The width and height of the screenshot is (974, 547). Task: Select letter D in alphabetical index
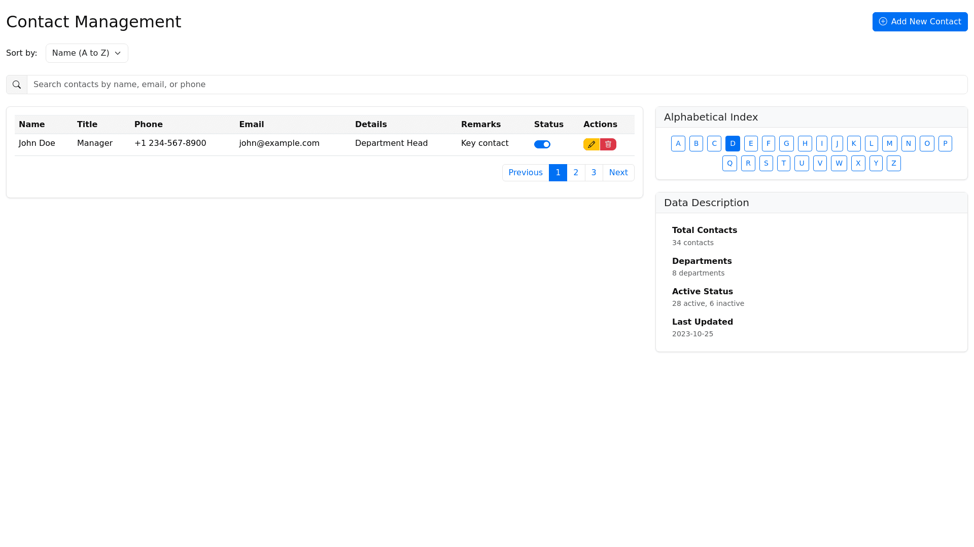pos(733,143)
